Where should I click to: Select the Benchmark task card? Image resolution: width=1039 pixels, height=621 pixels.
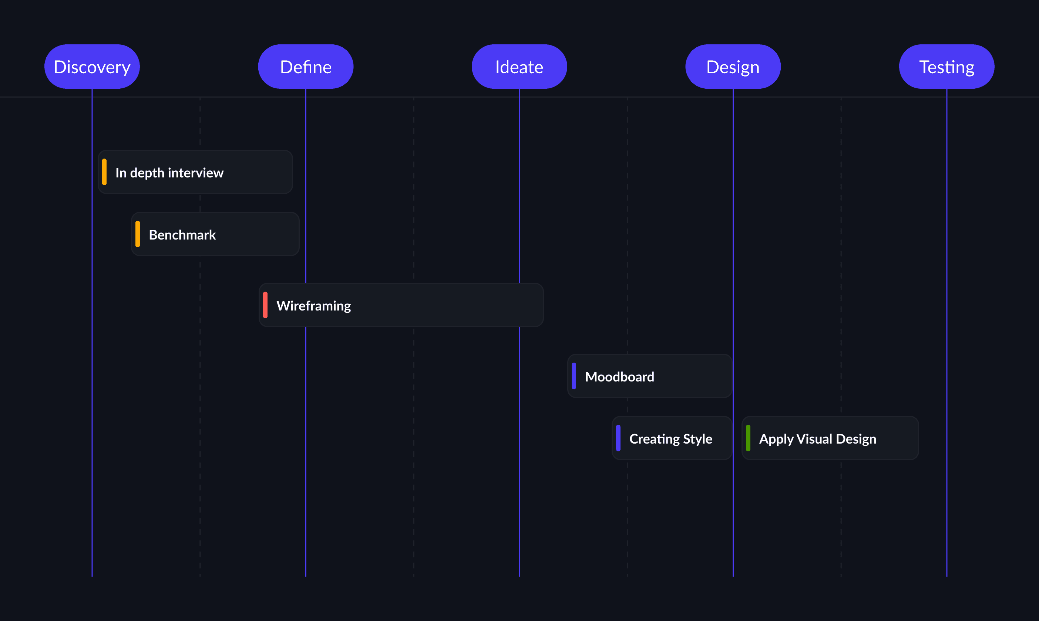[215, 234]
